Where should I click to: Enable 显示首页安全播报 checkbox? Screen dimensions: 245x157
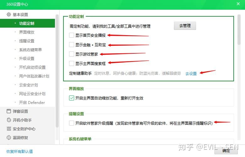(72, 35)
